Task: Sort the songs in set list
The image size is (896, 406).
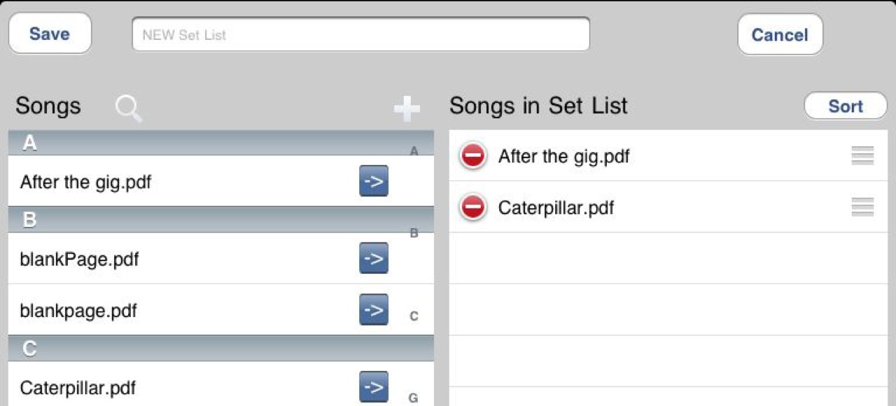Action: point(846,106)
